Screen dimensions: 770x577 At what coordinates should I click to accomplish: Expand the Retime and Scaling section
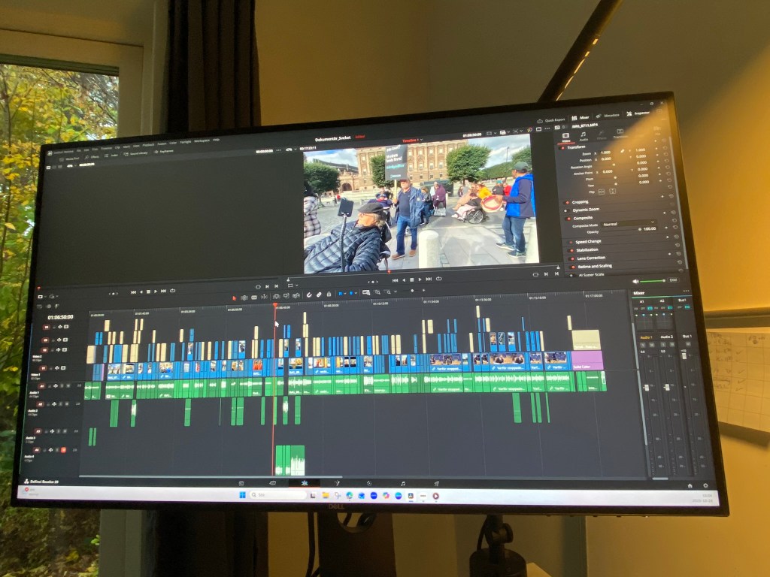(x=595, y=266)
